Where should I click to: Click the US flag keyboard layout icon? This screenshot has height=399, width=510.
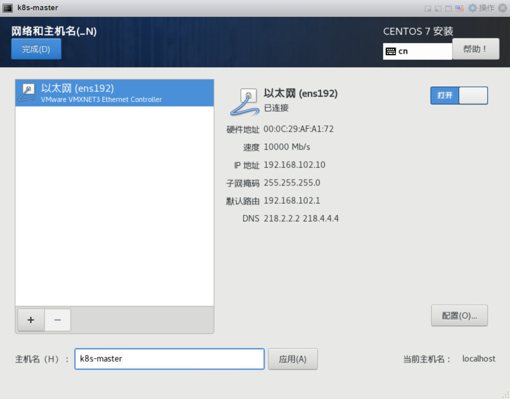459,9
